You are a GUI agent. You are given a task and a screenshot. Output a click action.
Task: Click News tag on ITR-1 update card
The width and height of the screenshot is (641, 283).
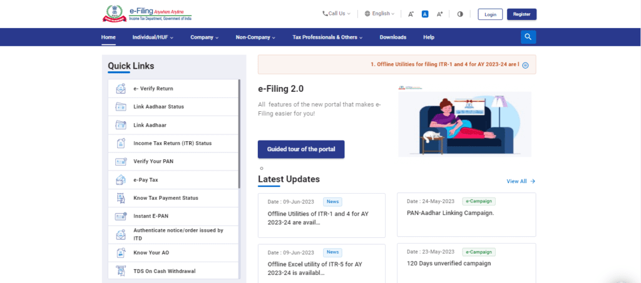[333, 201]
